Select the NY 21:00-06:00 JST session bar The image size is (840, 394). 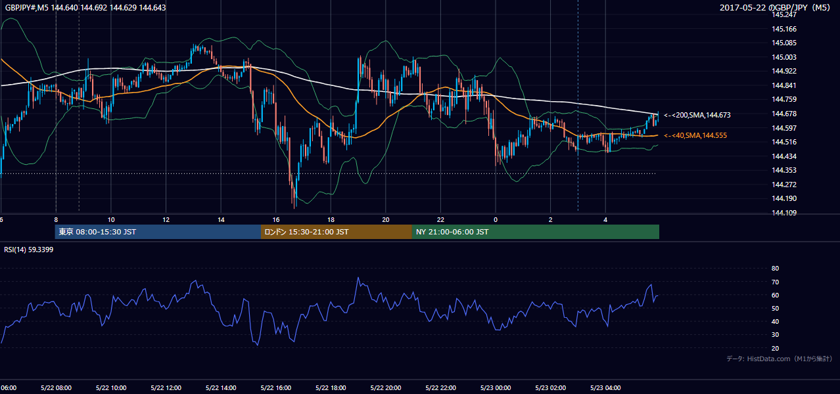536,232
